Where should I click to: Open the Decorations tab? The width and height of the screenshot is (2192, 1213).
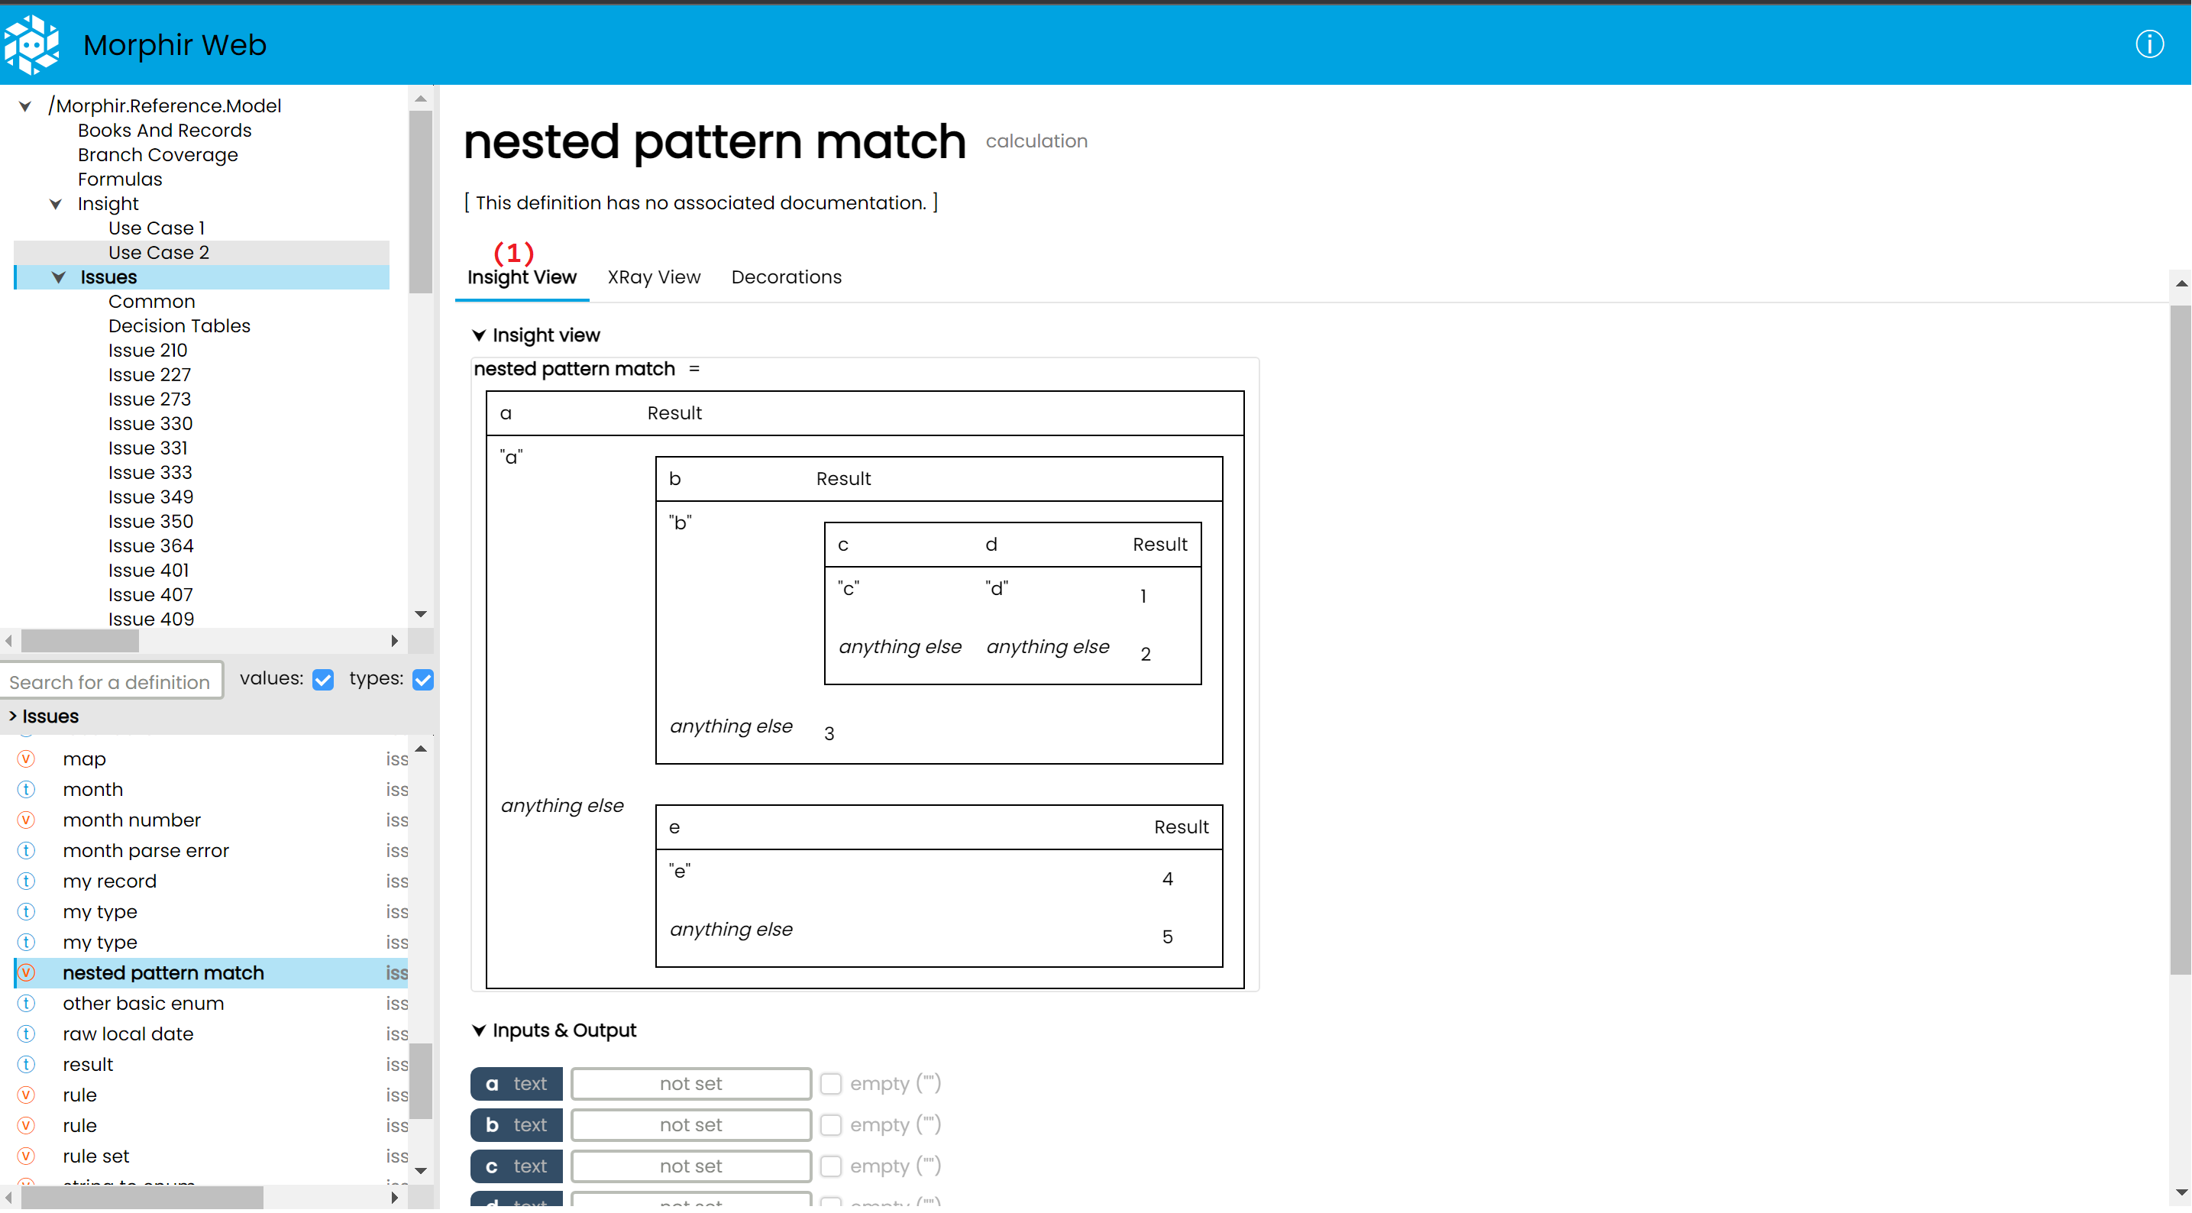[x=786, y=277]
